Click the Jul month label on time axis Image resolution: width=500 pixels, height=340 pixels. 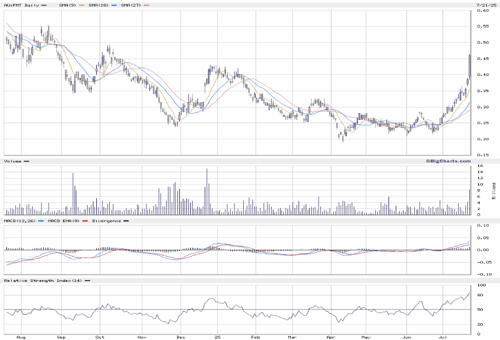tap(443, 337)
